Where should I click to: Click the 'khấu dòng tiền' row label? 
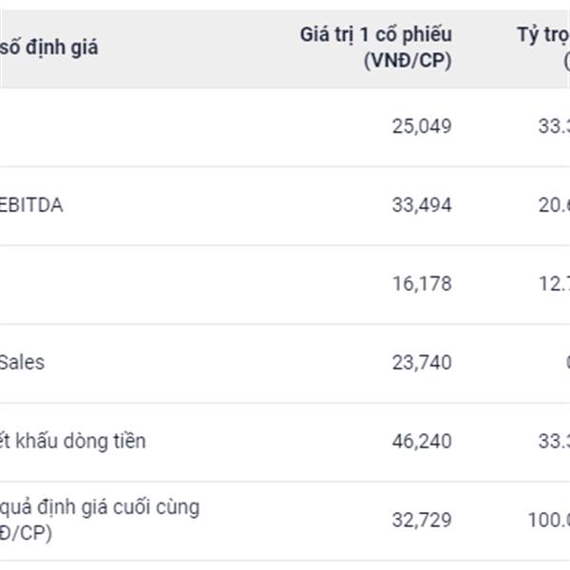[x=73, y=441]
